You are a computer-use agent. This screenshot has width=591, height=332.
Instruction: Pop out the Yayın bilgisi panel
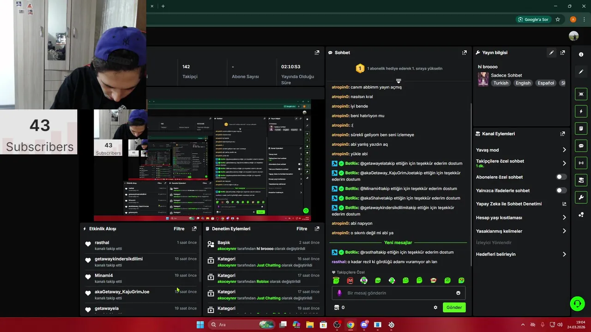coord(562,53)
